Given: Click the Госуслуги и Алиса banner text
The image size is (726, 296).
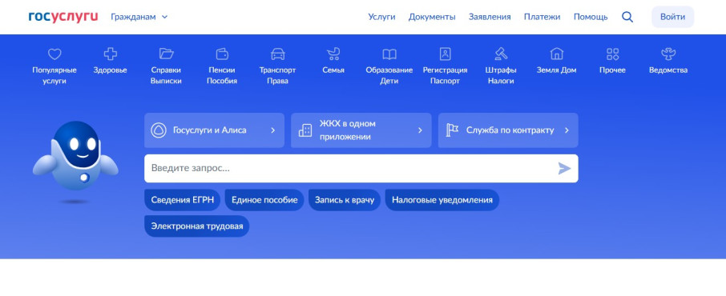Looking at the screenshot, I should pos(210,130).
